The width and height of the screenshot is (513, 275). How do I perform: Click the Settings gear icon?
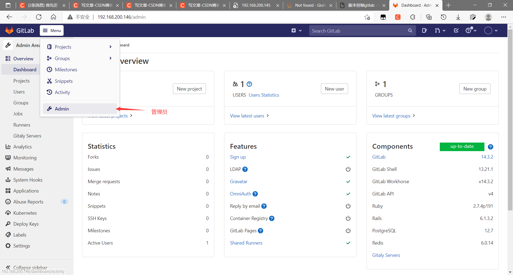8,246
